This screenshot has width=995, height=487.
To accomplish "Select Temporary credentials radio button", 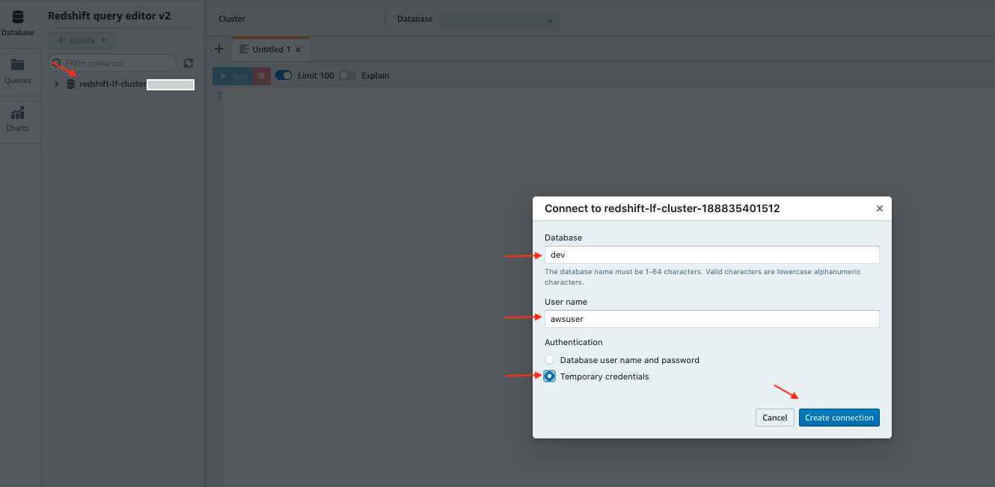I will 550,376.
